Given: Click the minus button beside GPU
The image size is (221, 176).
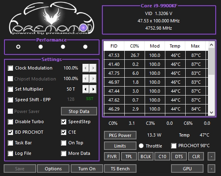Looking at the screenshot, I should coord(211,169).
